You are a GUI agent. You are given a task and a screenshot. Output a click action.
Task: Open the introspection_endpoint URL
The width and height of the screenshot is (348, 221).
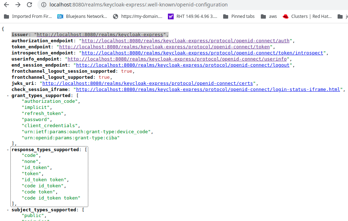coord(202,53)
